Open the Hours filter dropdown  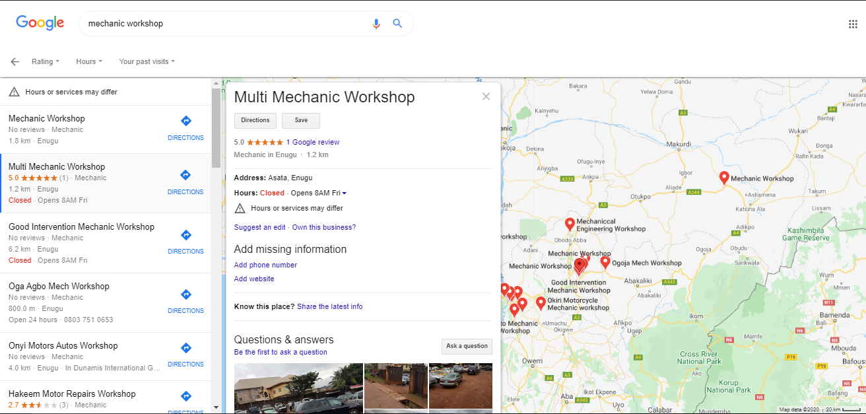89,61
